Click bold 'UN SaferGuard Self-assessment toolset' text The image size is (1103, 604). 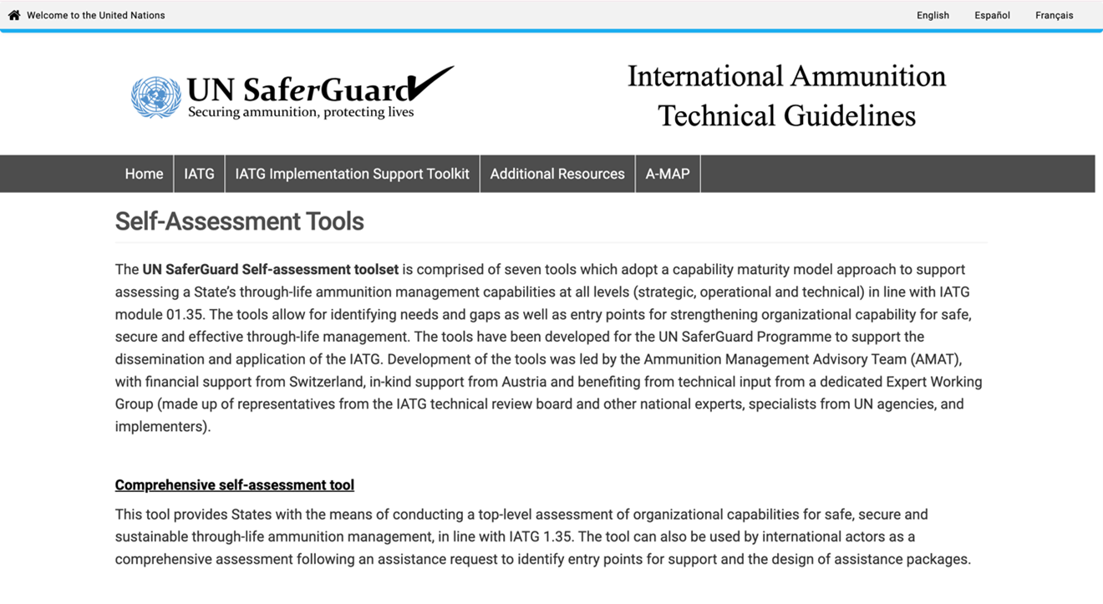[270, 270]
